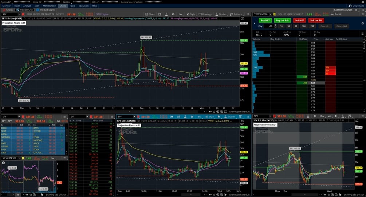Expand Active Trader side arrow
Screen dimensions: 366x197
[254, 23]
